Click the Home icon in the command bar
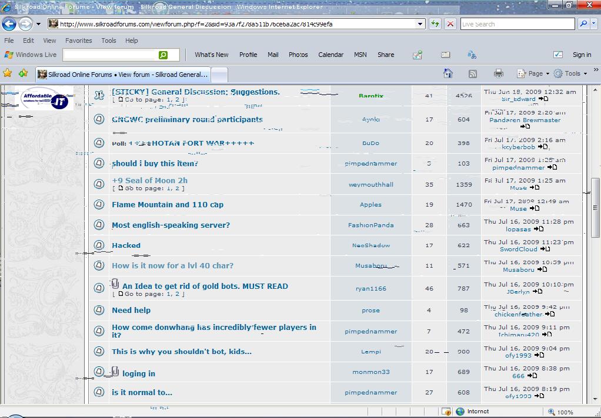The width and height of the screenshot is (601, 418). coord(448,73)
